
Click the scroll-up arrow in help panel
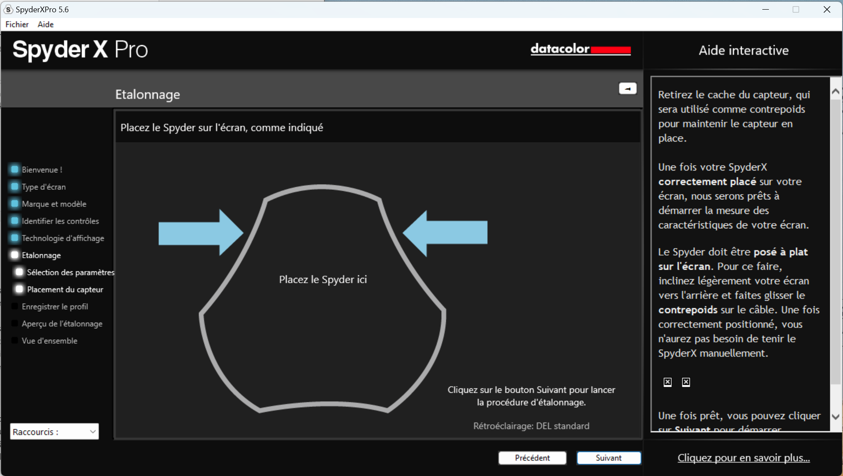pos(836,92)
